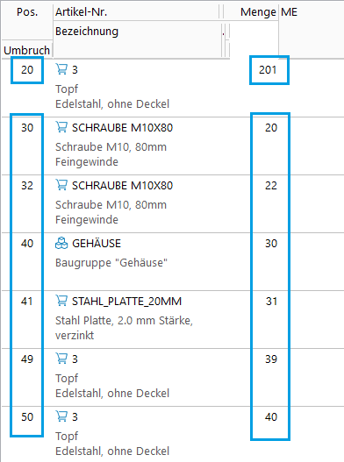Click the Stahl Platte description text
The width and height of the screenshot is (344, 462).
(124, 328)
